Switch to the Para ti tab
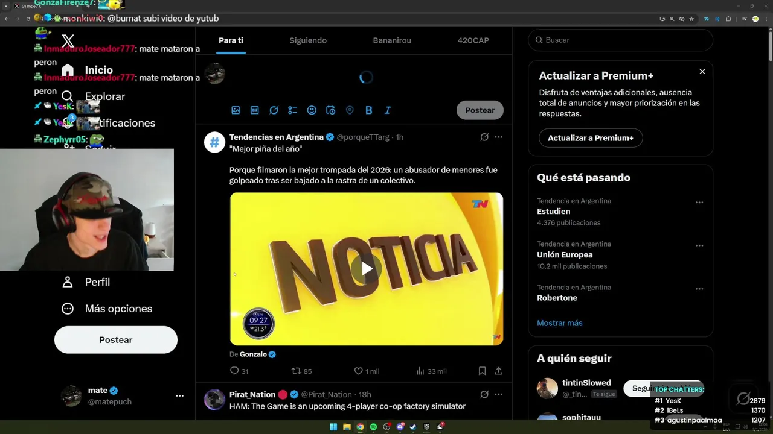 [231, 40]
